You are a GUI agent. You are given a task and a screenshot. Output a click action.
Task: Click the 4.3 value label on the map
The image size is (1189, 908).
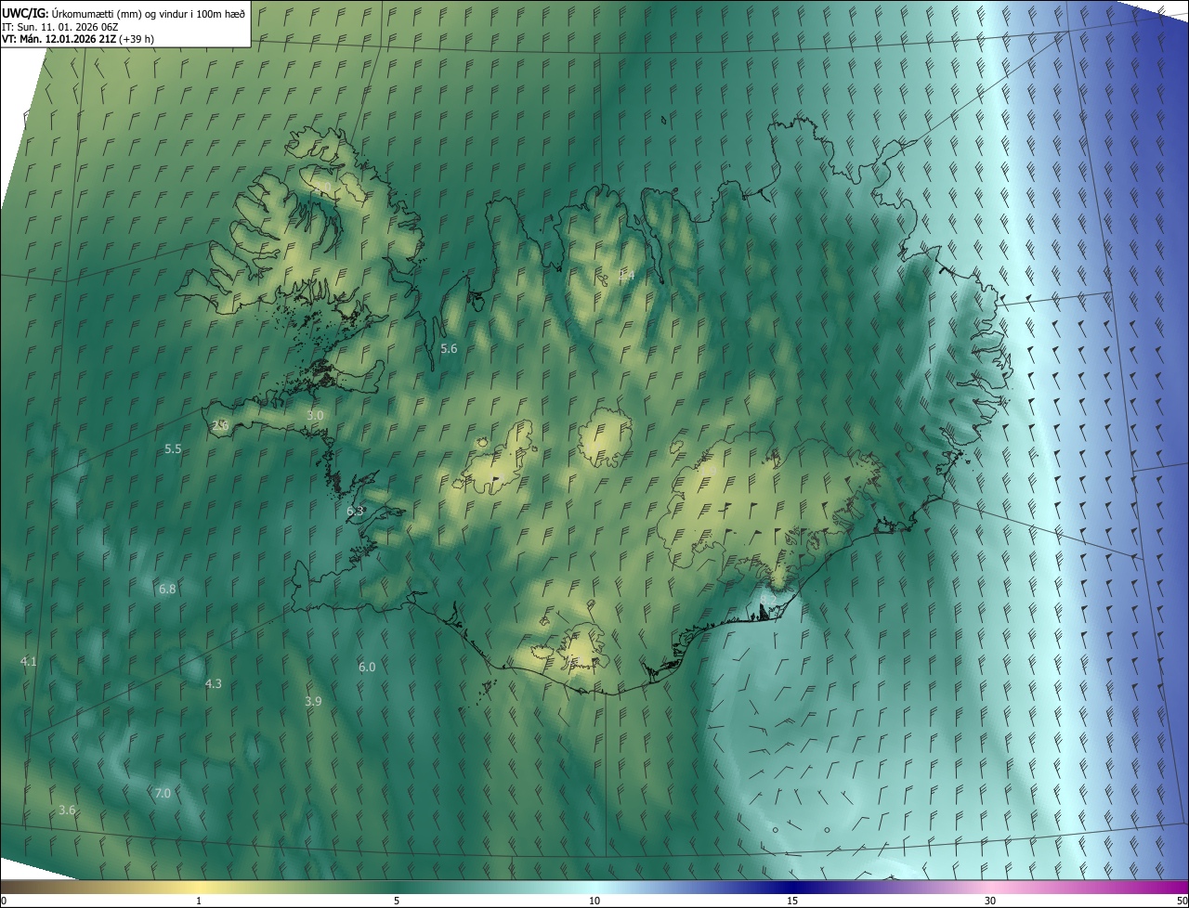click(x=213, y=683)
